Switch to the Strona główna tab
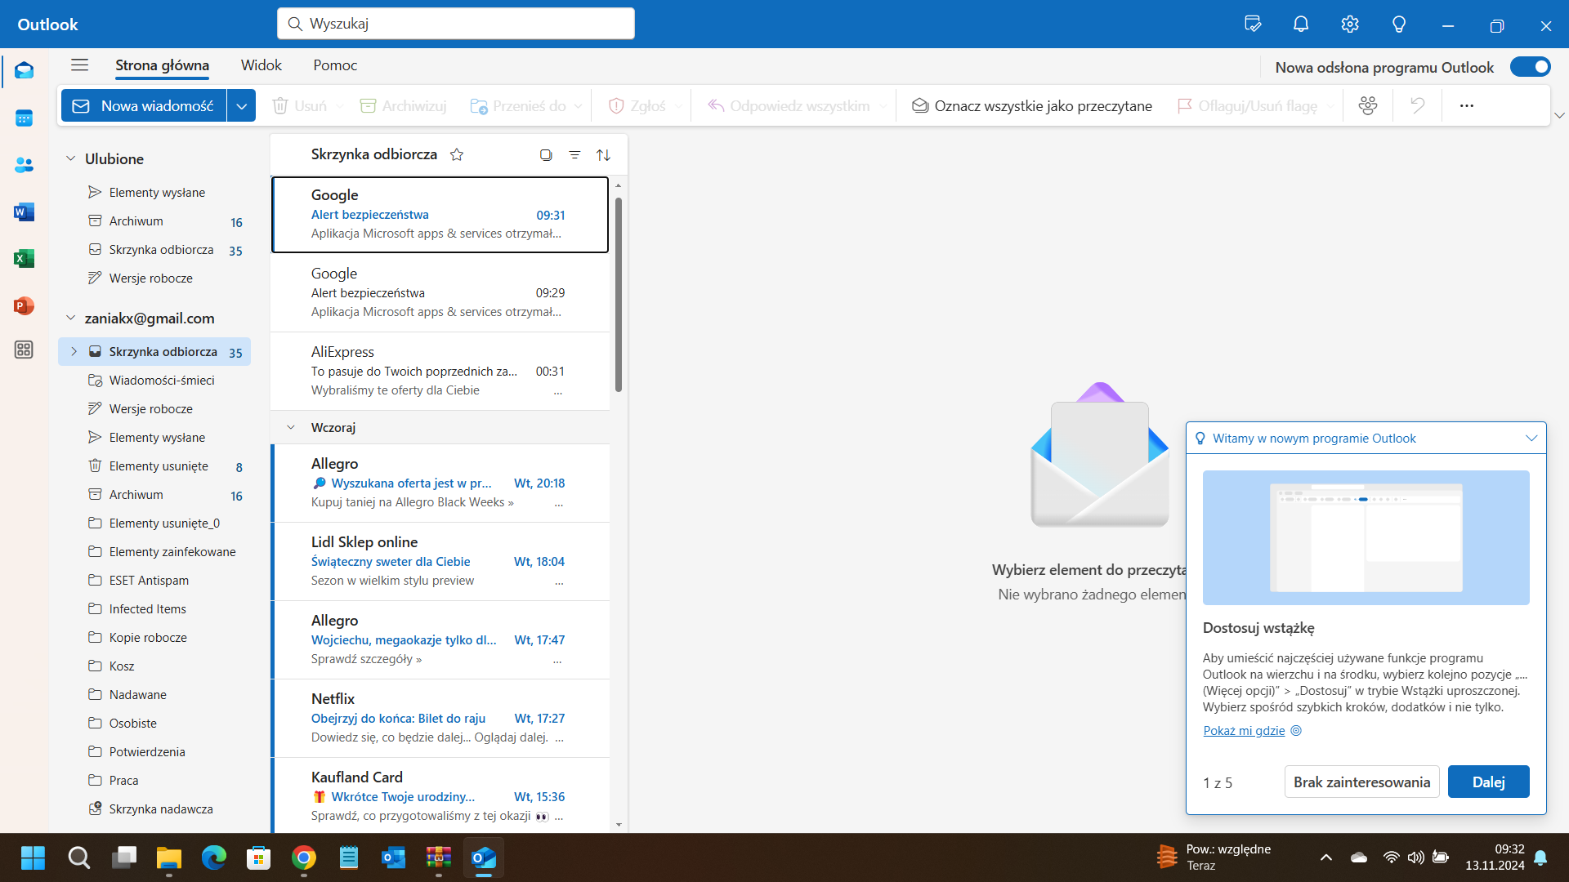The height and width of the screenshot is (882, 1569). tap(162, 65)
